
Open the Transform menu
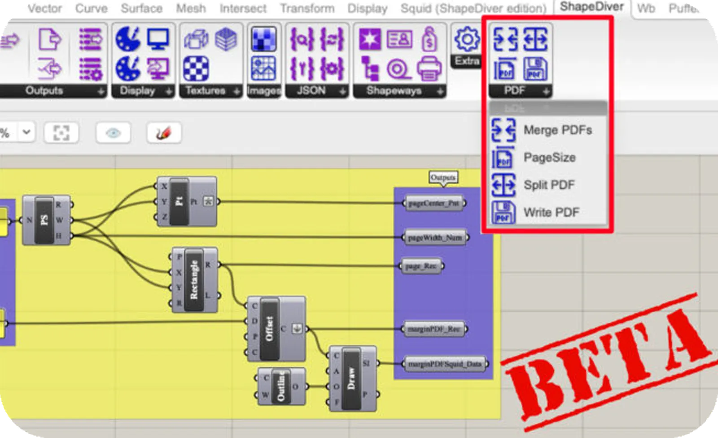pos(307,8)
